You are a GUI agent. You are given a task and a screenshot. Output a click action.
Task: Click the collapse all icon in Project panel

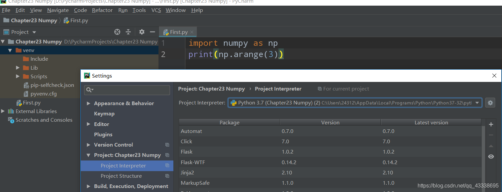128,32
